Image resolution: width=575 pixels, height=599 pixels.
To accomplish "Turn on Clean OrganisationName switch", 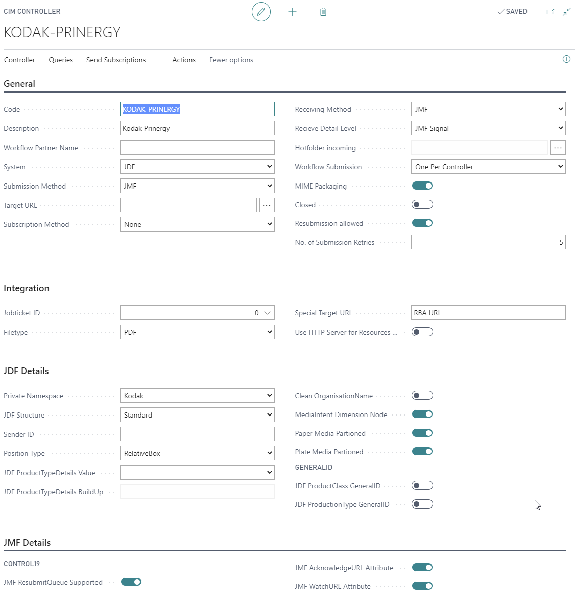I will (422, 396).
